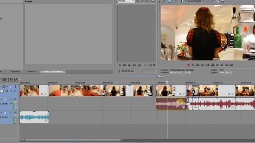
Task: Select the teal waveform audio clip
Action: [34, 117]
